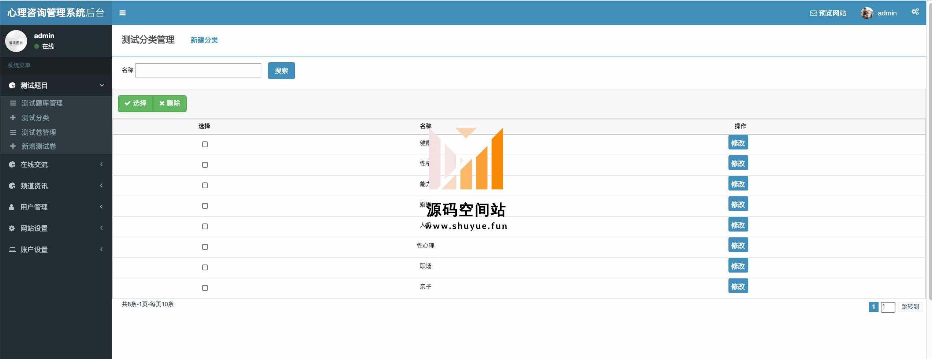Click the 搜索 search button
The image size is (932, 359).
pos(282,71)
